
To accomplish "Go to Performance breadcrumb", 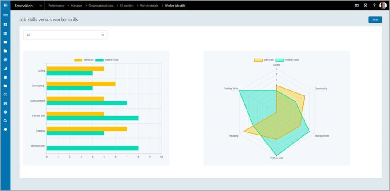I will point(56,6).
